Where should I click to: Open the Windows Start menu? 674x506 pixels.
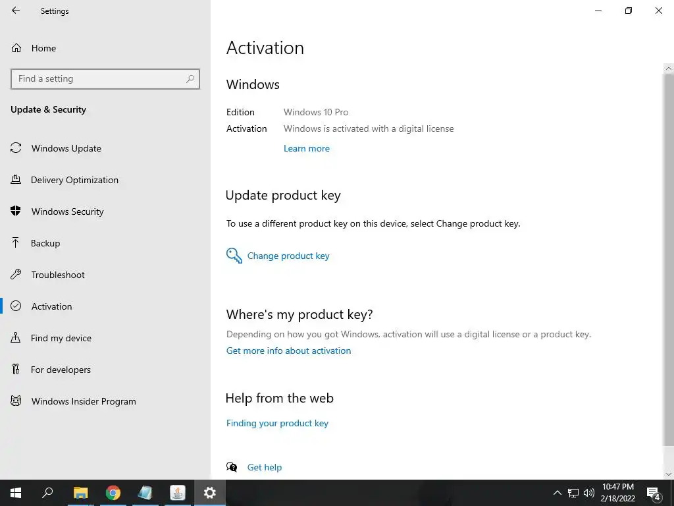click(x=16, y=493)
